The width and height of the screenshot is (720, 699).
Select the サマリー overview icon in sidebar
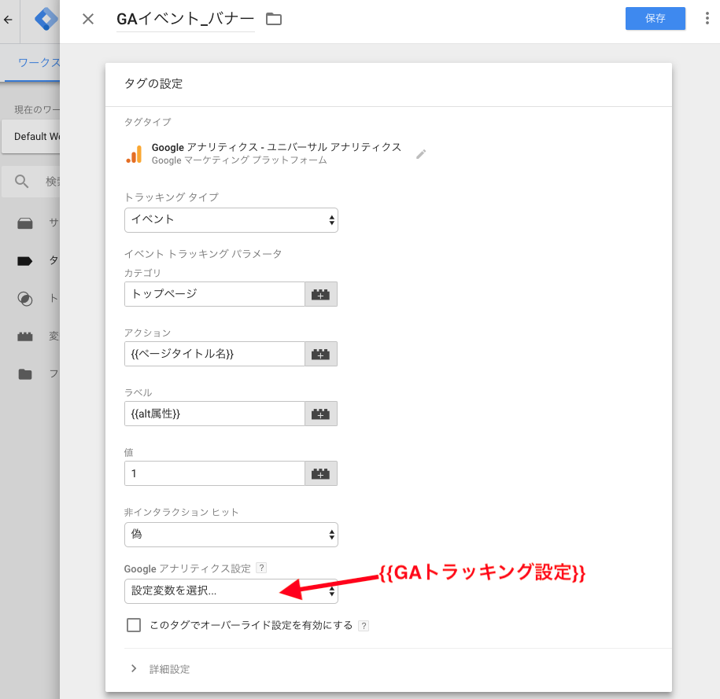(24, 223)
